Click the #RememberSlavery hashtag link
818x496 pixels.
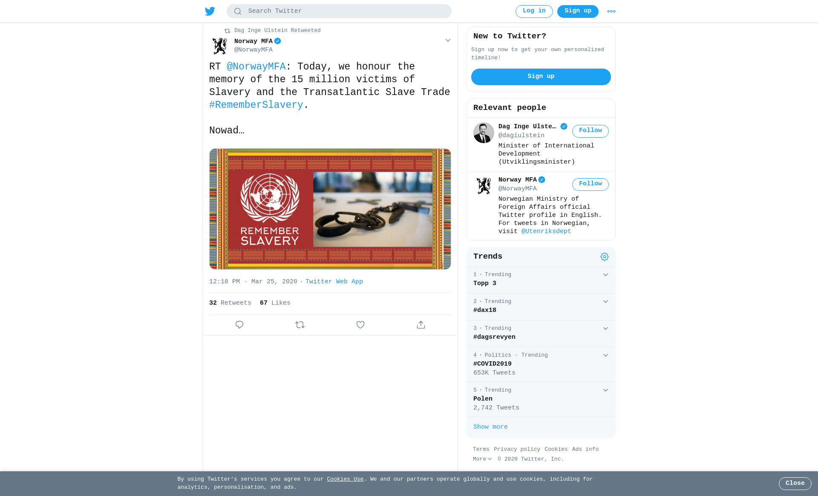tap(256, 105)
